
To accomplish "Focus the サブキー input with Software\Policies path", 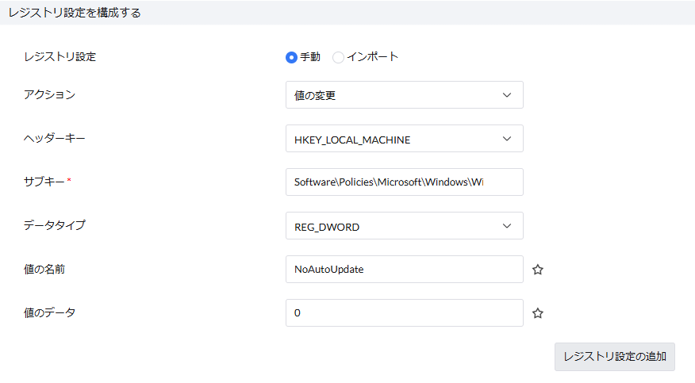I will point(404,182).
